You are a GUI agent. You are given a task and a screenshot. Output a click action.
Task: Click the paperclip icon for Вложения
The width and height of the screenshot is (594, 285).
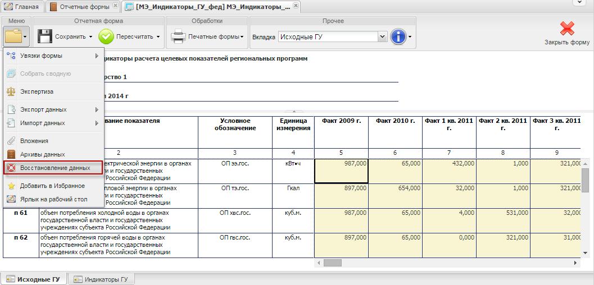point(11,141)
